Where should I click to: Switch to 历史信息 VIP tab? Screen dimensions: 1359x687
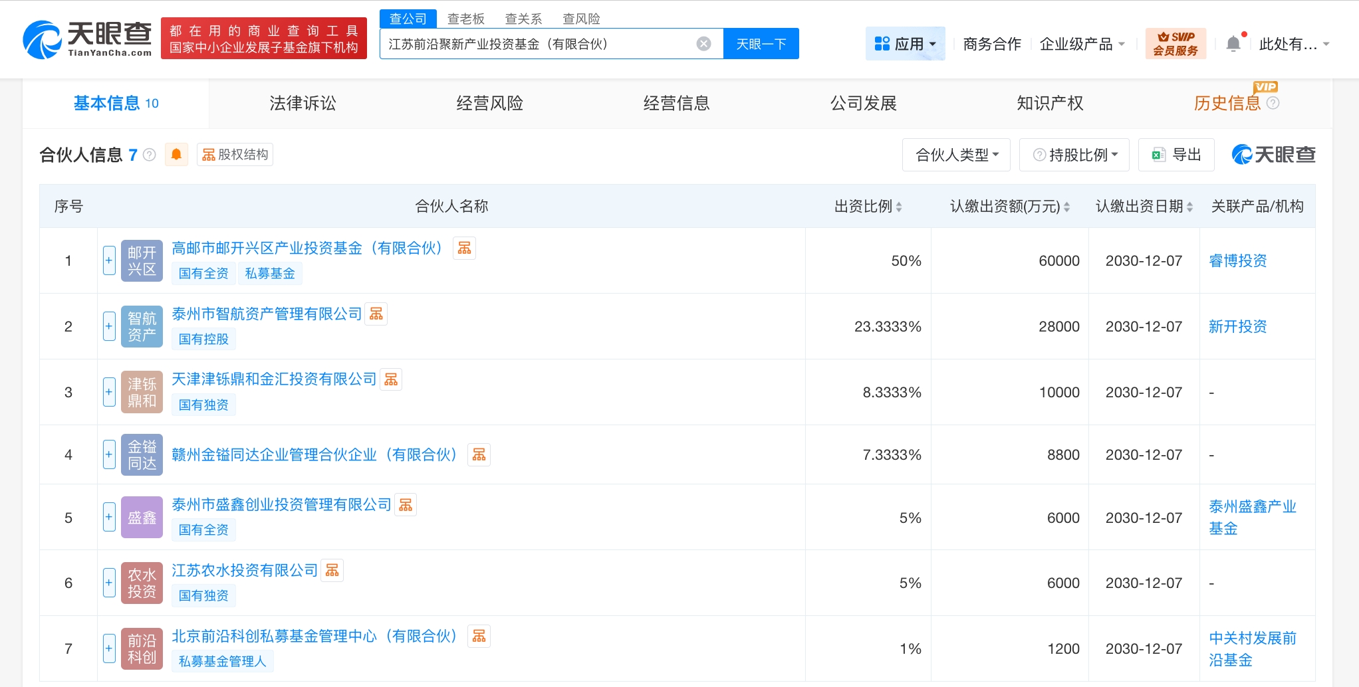1227,103
